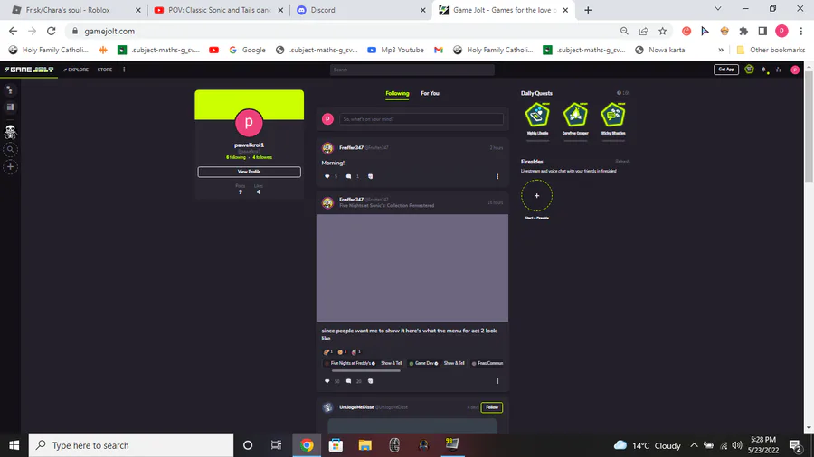Open the Windows Start menu
This screenshot has width=814, height=457.
click(14, 445)
